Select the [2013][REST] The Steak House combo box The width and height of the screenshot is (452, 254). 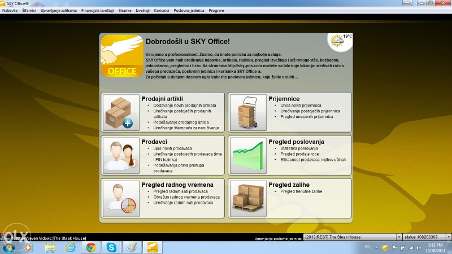(x=353, y=237)
